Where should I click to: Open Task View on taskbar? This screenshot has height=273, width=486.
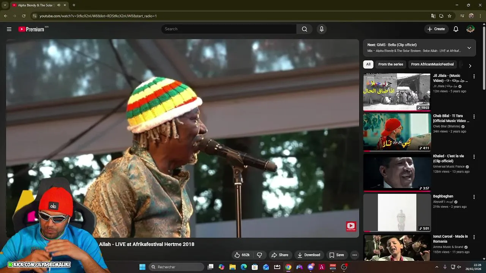pos(211,267)
